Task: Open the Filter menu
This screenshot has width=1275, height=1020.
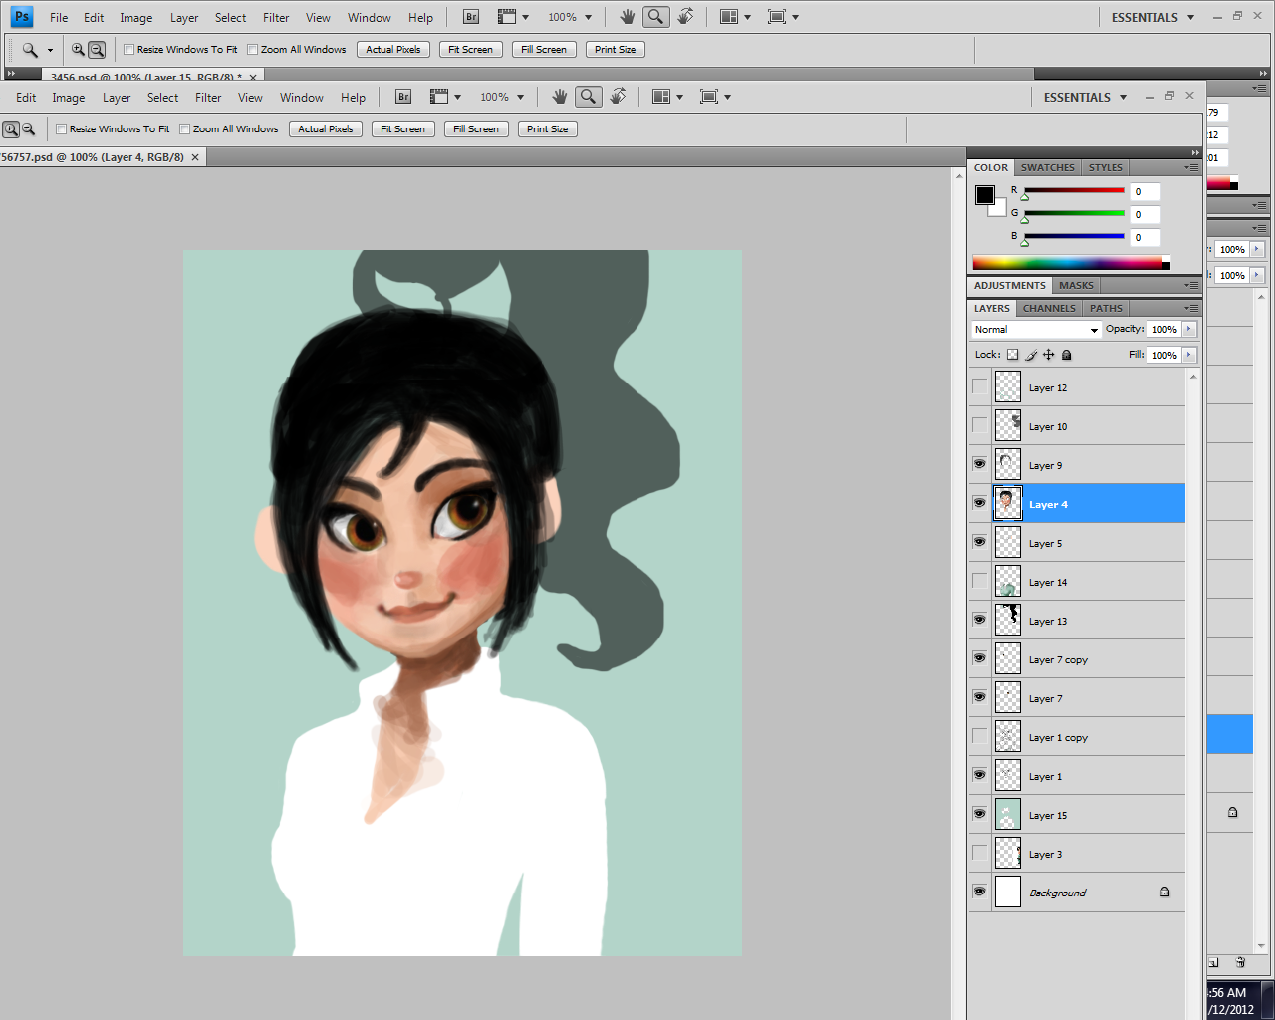Action: coord(208,98)
